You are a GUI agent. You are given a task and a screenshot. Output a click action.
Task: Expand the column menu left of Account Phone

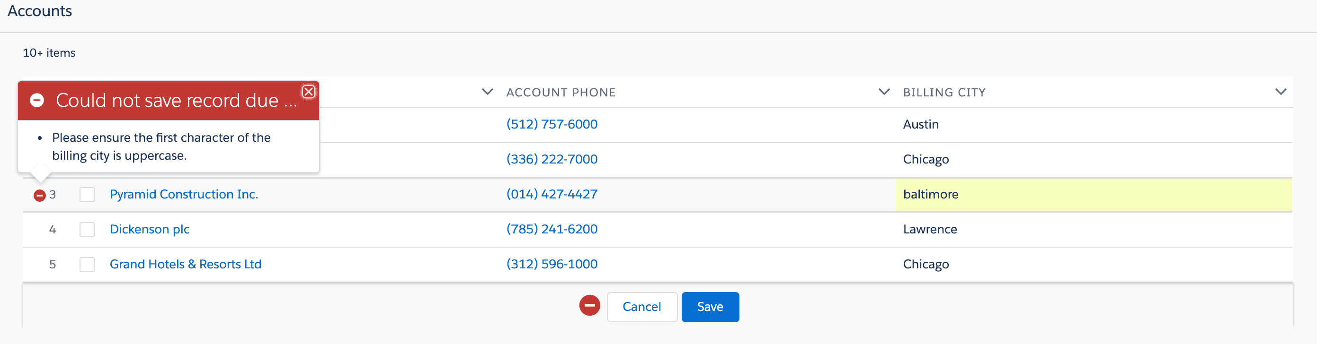[x=487, y=92]
